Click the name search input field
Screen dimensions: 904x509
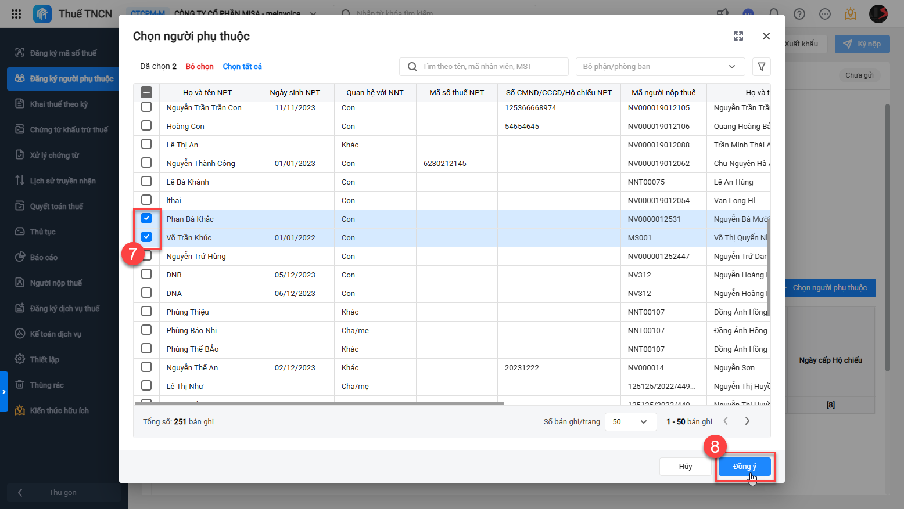[x=484, y=67]
